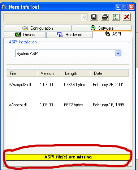The image size is (138, 170).
Task: Click the Print icon
Action: pos(105,17)
